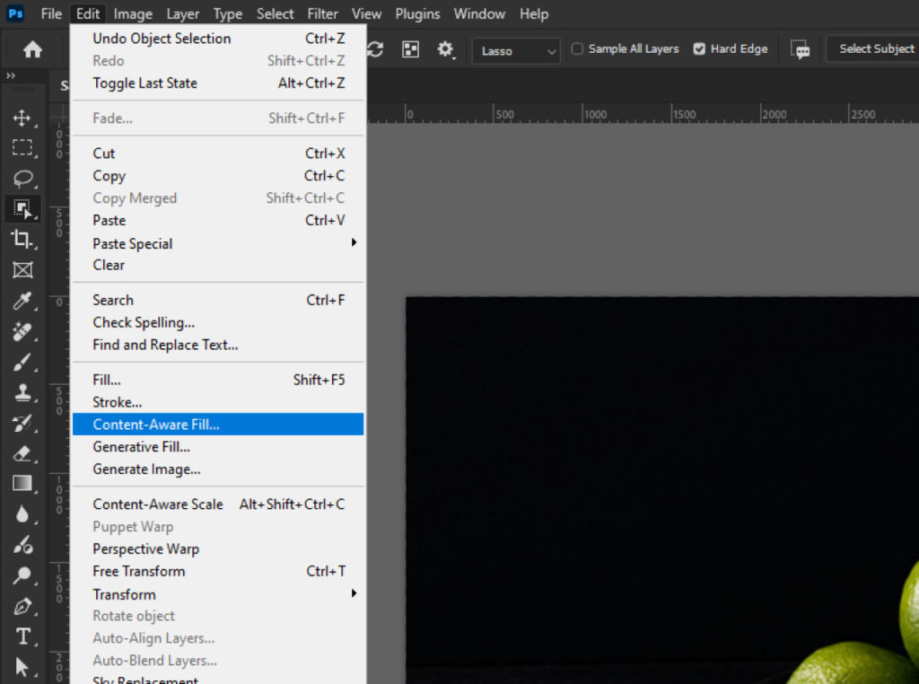Choose Clear from Edit menu
The height and width of the screenshot is (684, 919).
[x=218, y=265]
